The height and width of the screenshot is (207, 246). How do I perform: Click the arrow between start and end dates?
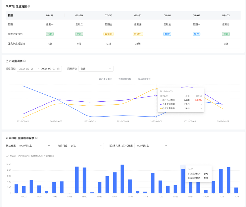point(38,69)
